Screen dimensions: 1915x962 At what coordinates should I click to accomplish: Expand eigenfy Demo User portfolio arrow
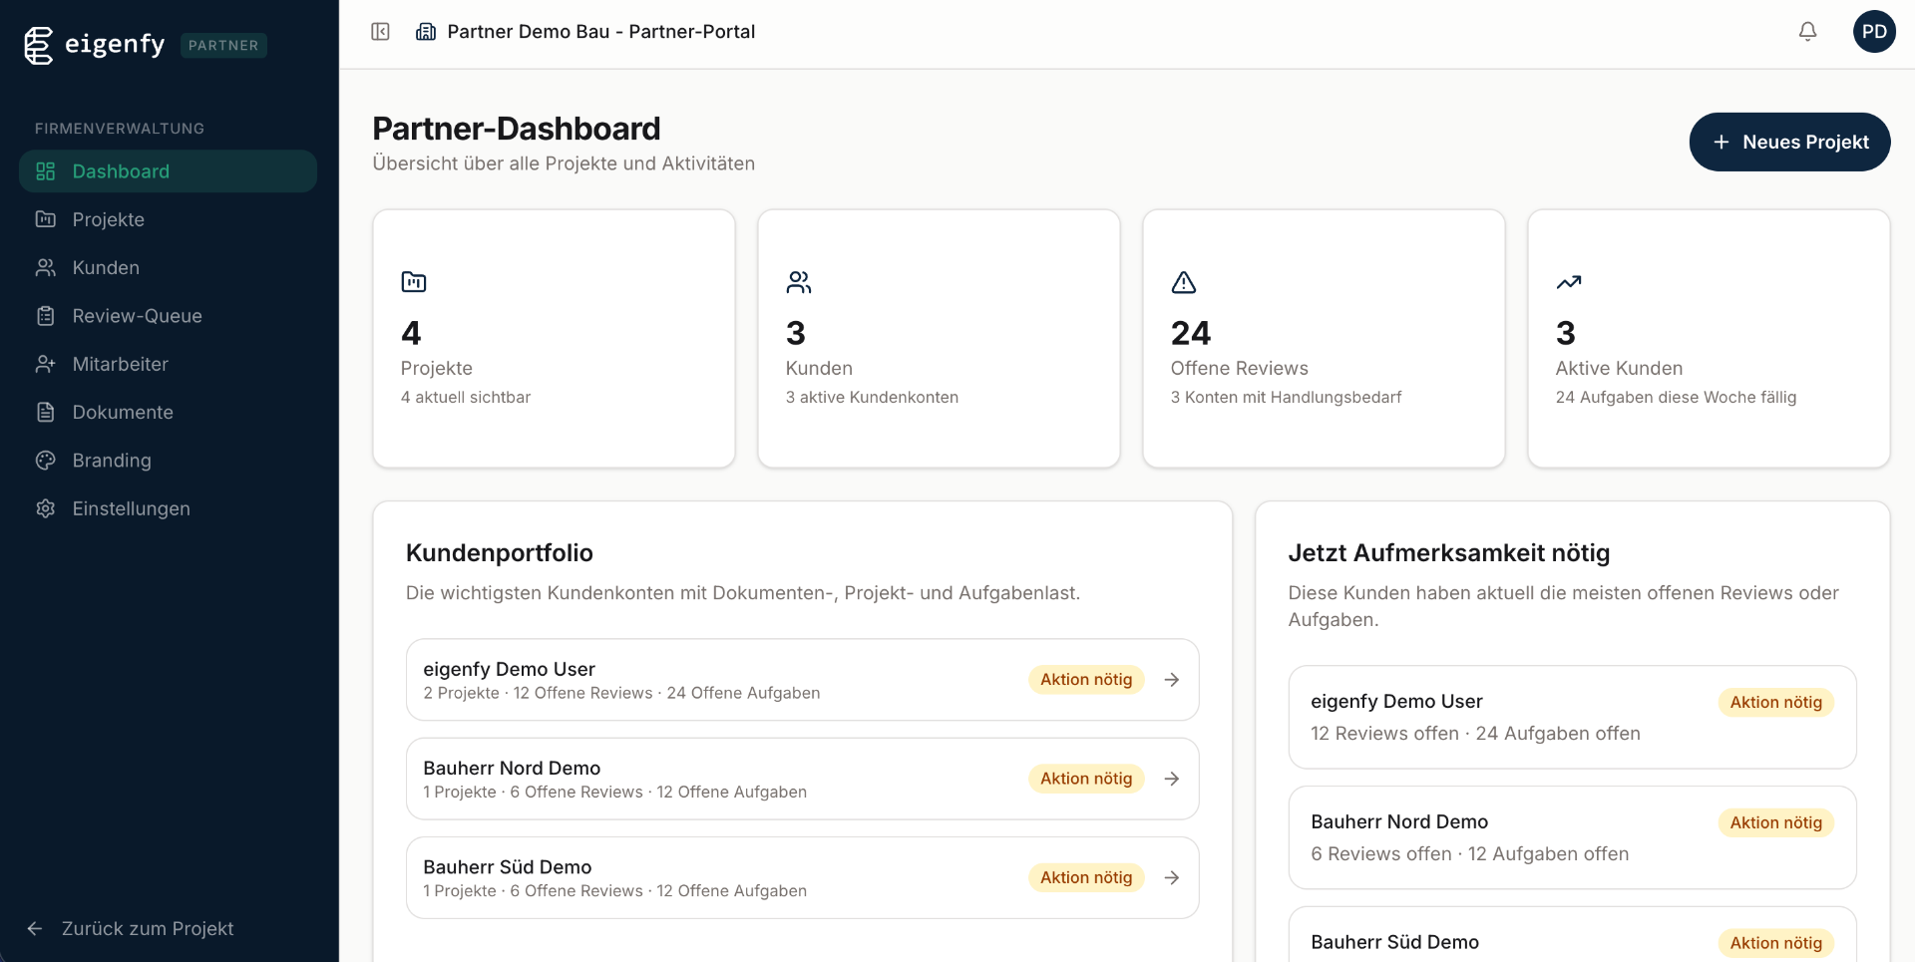click(x=1172, y=680)
